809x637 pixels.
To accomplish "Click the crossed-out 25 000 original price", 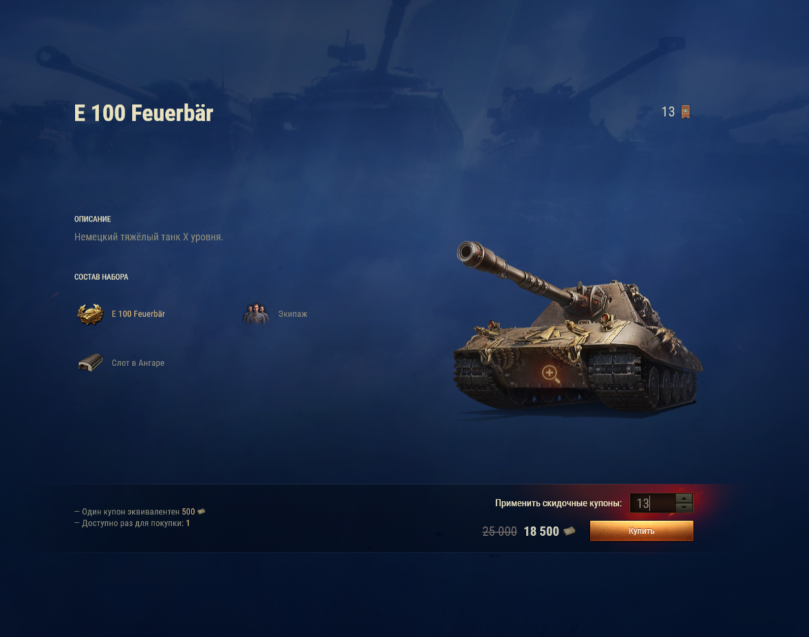I will point(500,531).
